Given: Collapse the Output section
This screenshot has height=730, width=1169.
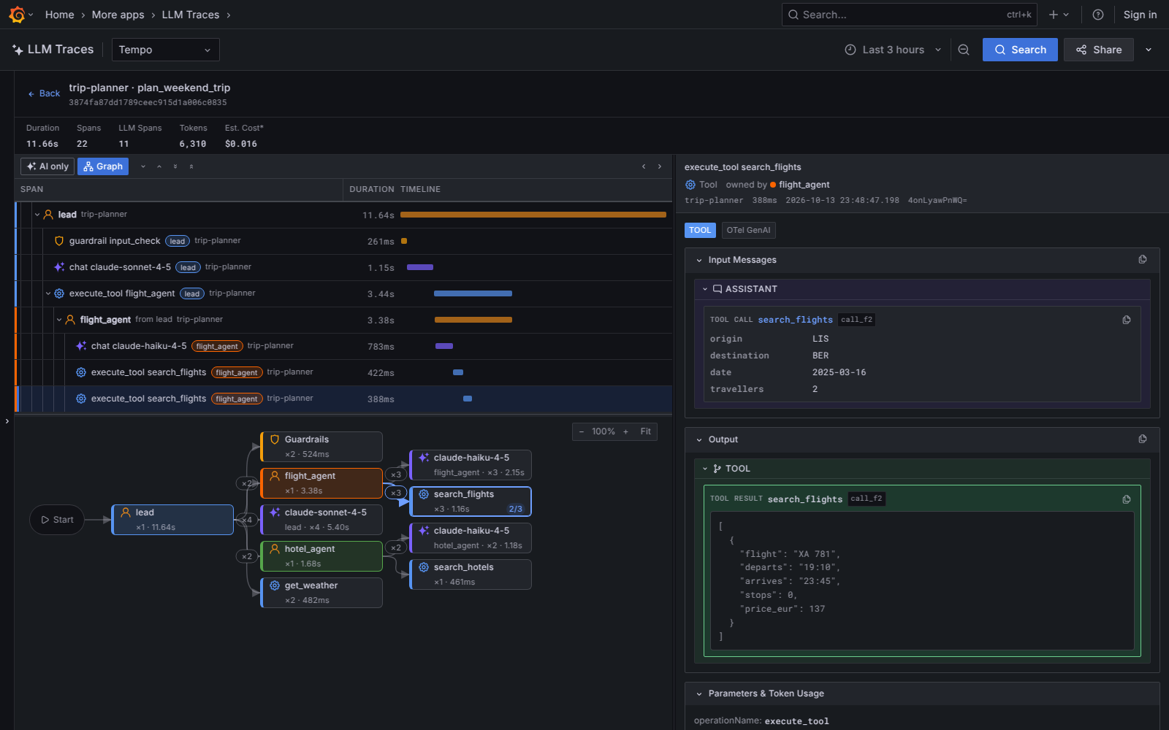Looking at the screenshot, I should pos(699,439).
